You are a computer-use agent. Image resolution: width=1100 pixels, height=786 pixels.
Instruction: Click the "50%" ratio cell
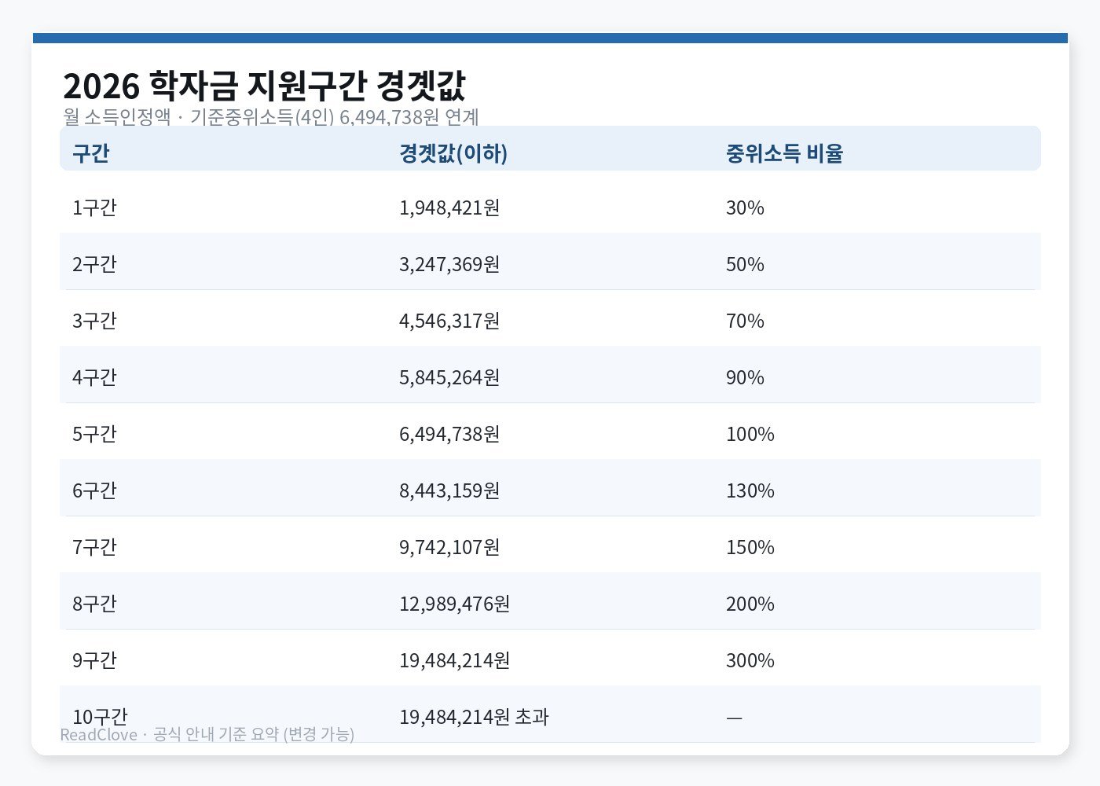pyautogui.click(x=745, y=264)
